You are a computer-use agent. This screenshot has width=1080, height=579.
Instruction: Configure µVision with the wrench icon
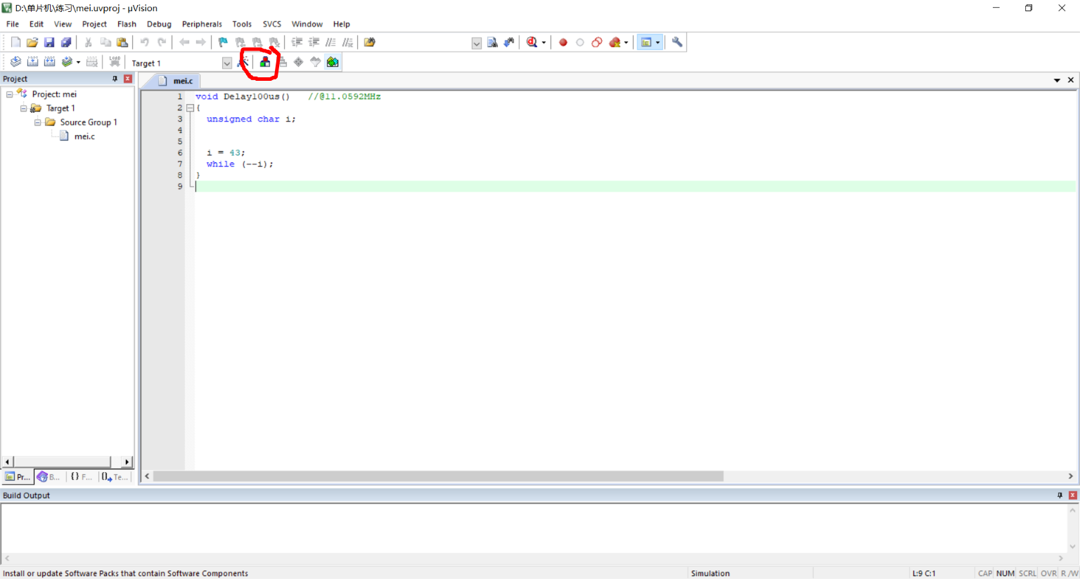[676, 41]
